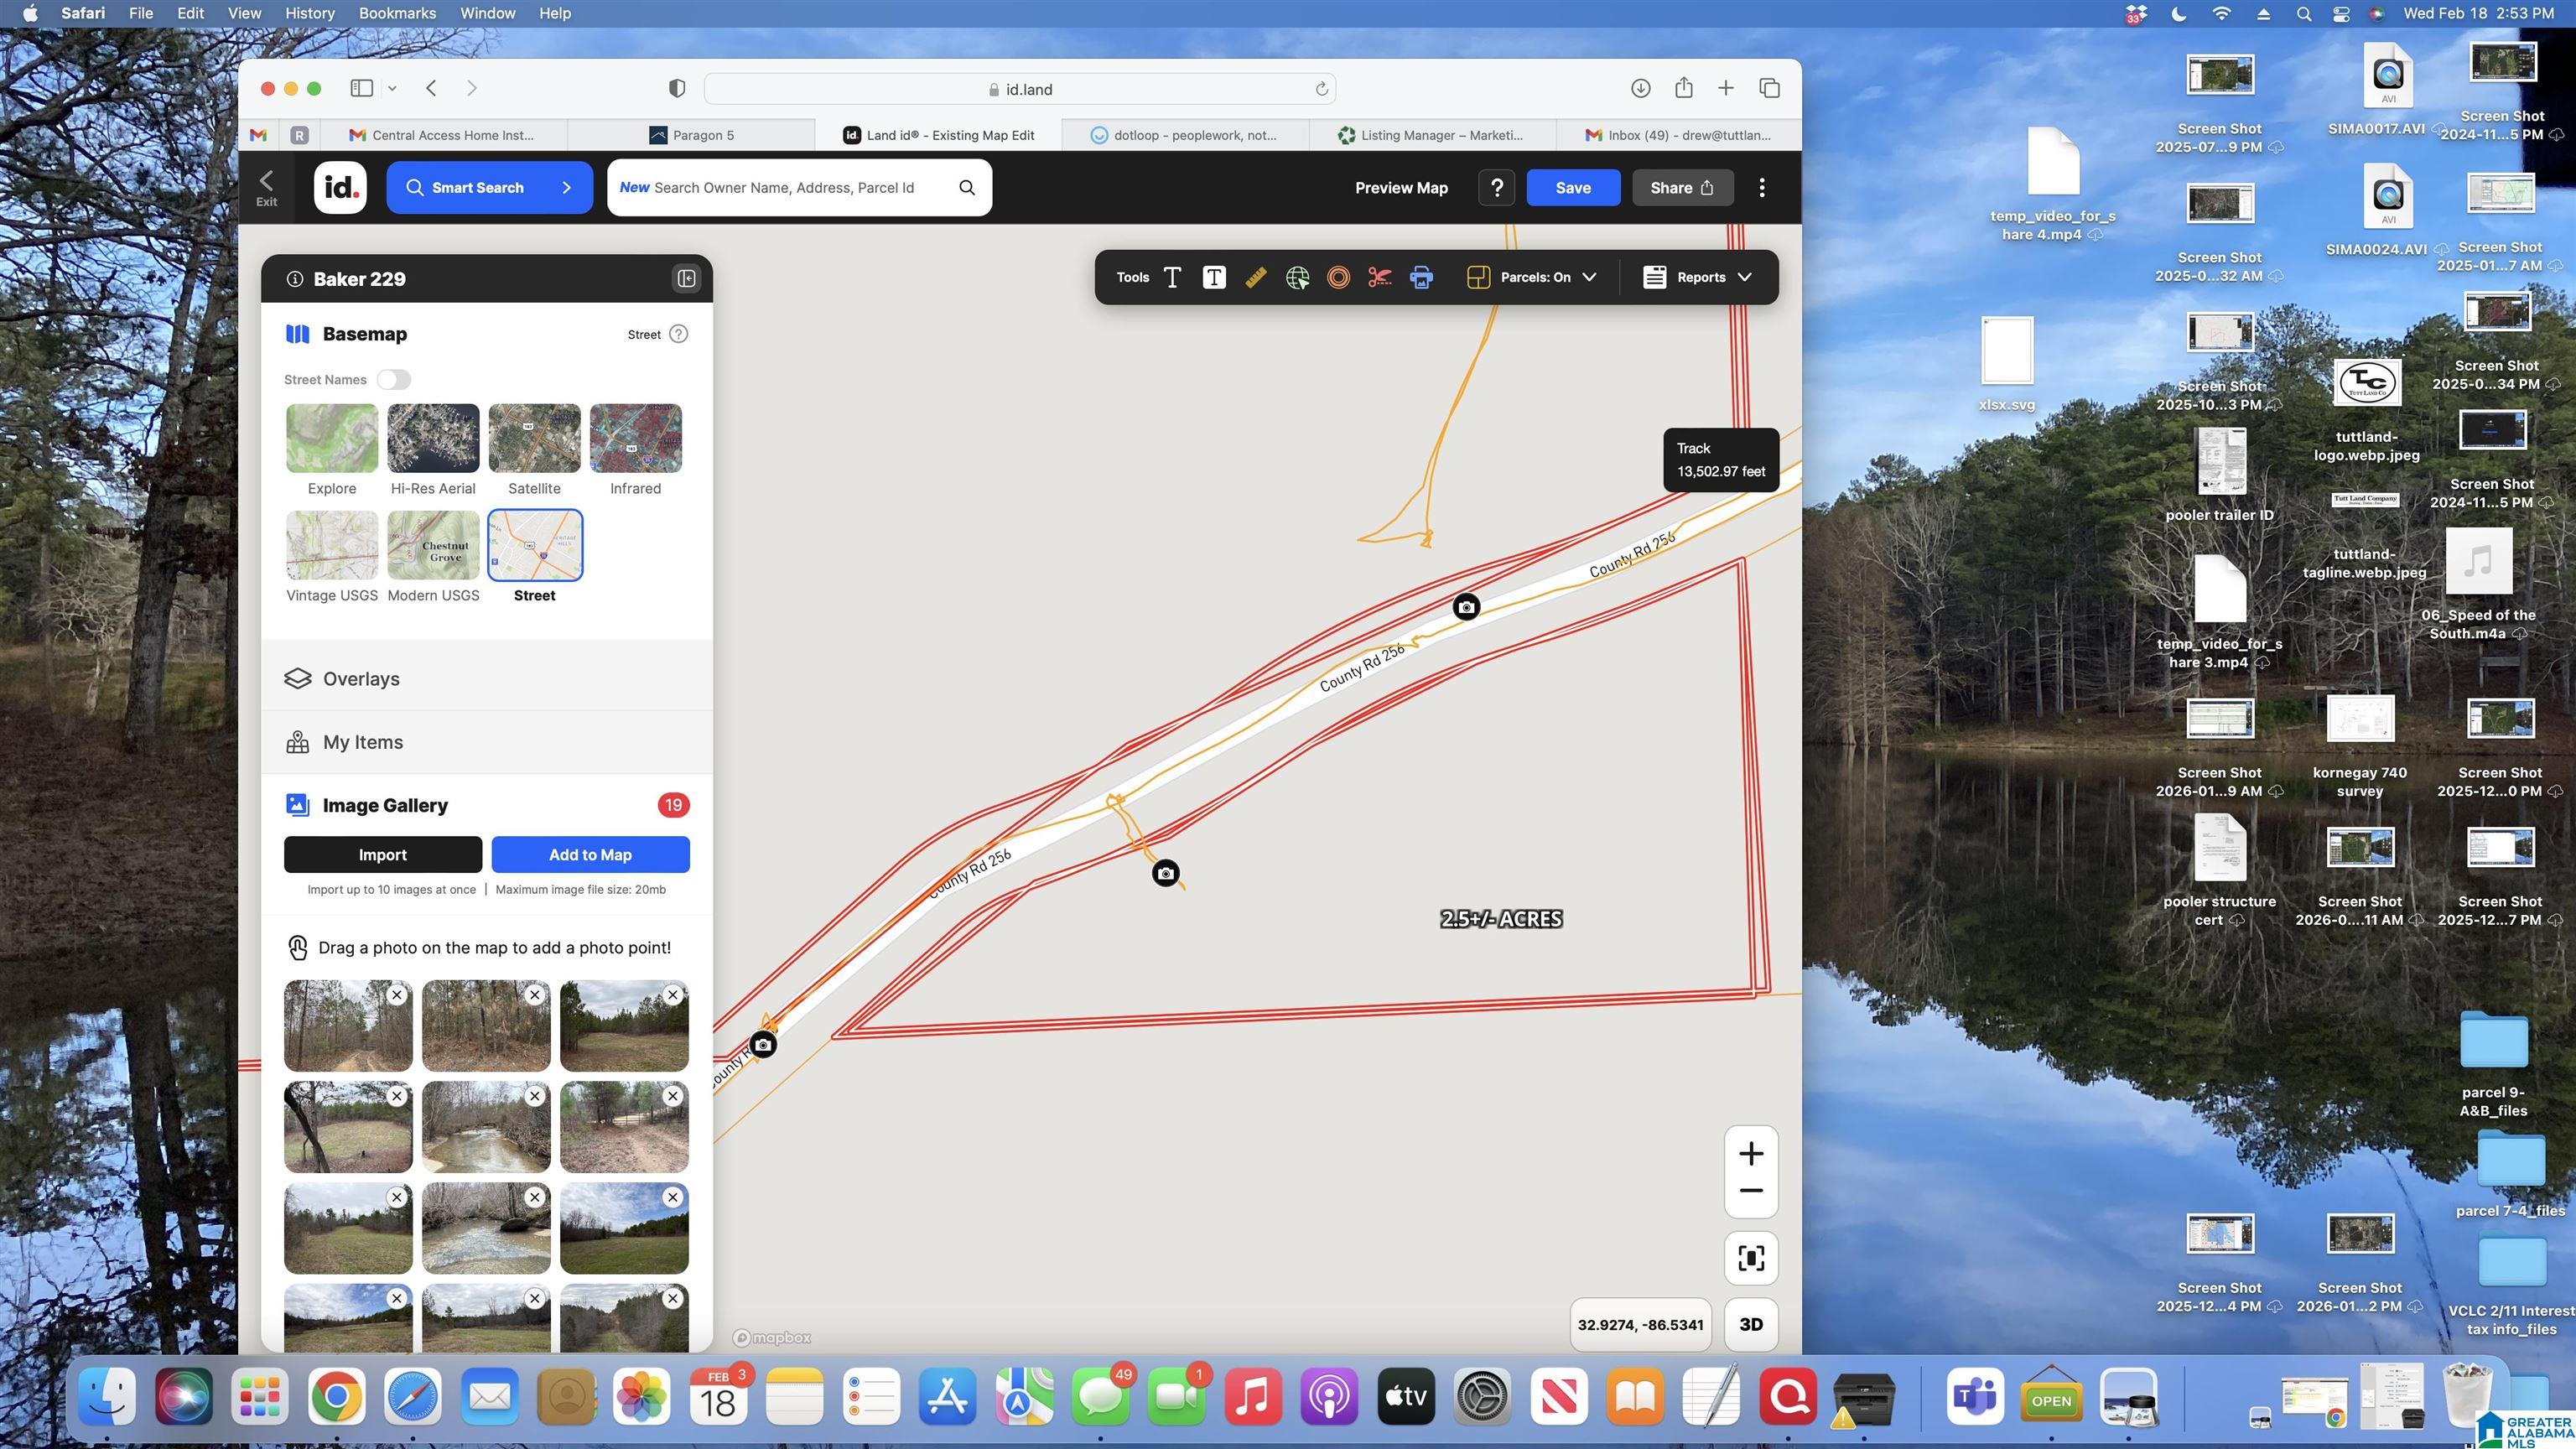Click the Save button
The width and height of the screenshot is (2576, 1449).
coord(1573,187)
